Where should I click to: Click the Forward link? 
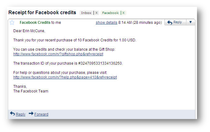pos(41,114)
